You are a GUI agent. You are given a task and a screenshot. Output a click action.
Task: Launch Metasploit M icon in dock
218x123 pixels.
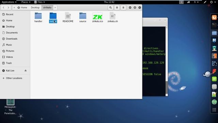tap(214, 40)
